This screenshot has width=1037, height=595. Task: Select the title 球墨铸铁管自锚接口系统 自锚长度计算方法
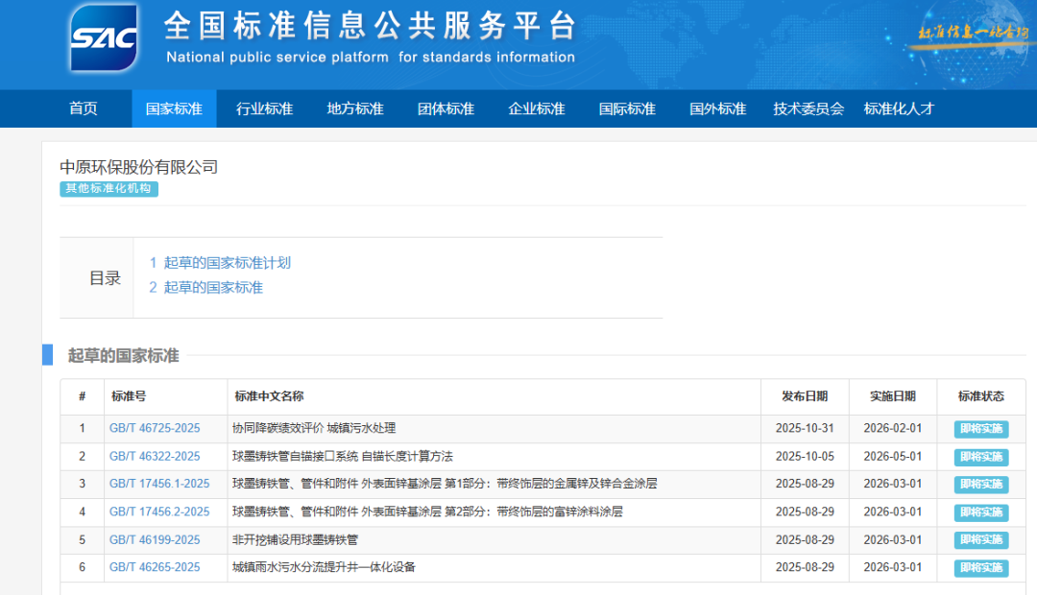(x=343, y=456)
